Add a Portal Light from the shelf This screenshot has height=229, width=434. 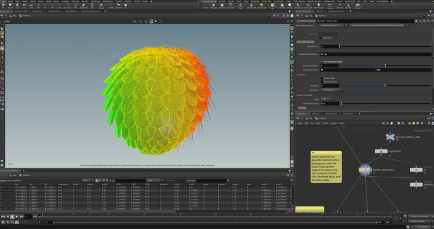[308, 6]
